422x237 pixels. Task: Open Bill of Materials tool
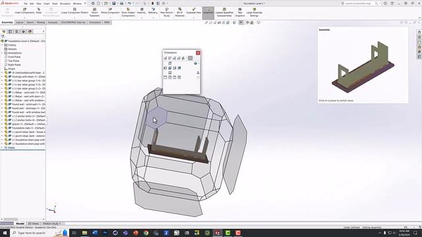coord(180,13)
